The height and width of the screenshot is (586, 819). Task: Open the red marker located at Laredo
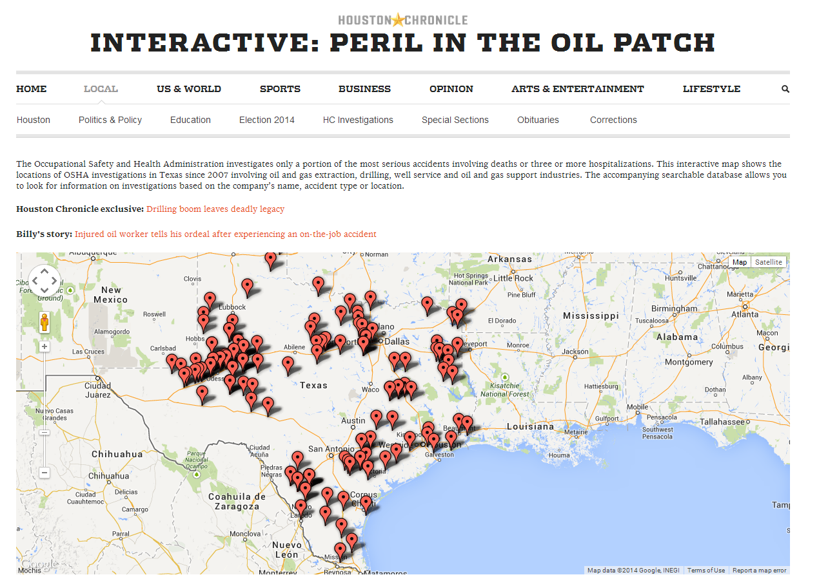coord(301,507)
